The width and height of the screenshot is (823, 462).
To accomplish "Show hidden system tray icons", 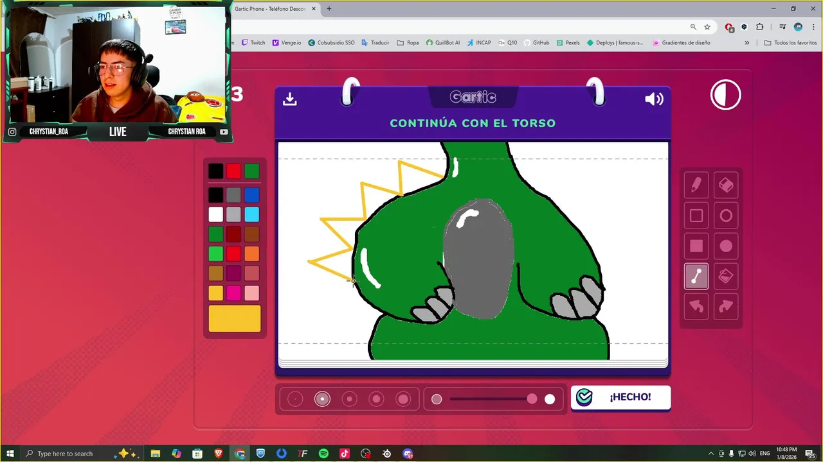I will [711, 454].
